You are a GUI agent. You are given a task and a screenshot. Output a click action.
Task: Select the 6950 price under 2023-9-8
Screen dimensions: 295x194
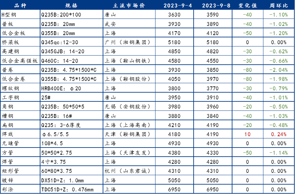pos(213,189)
